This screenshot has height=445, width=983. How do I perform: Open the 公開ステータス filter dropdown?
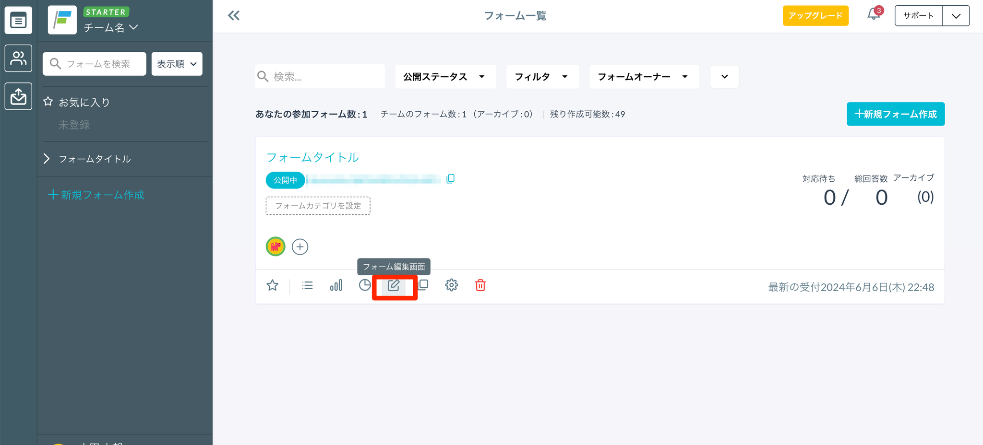[x=445, y=77]
